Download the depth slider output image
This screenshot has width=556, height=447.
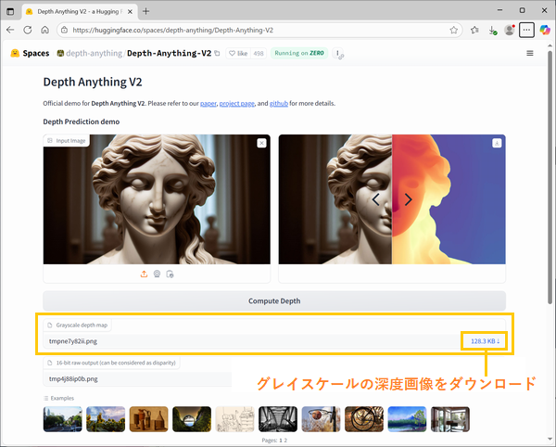point(496,143)
